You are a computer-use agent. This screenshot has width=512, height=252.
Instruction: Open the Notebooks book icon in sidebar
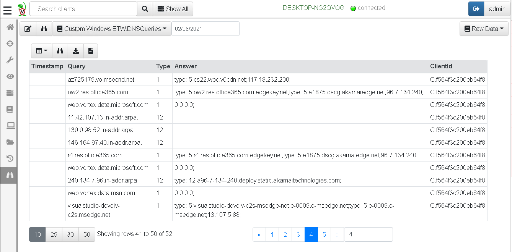(10, 109)
